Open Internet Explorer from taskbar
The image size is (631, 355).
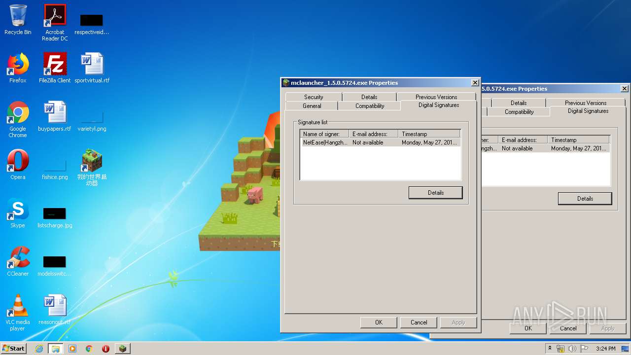click(39, 349)
